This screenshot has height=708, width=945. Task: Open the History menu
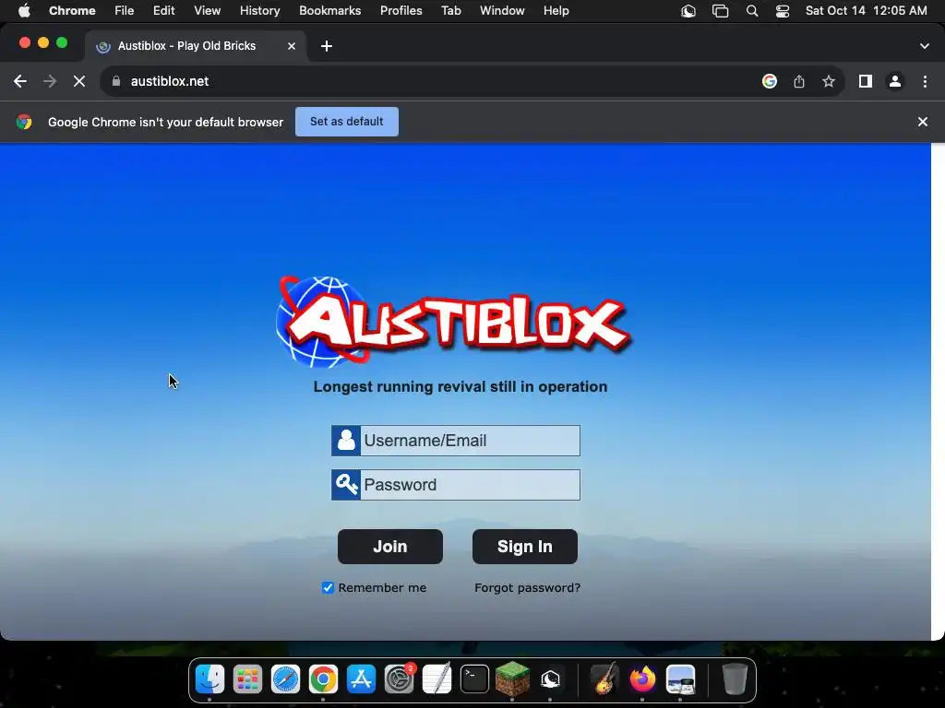pos(259,11)
